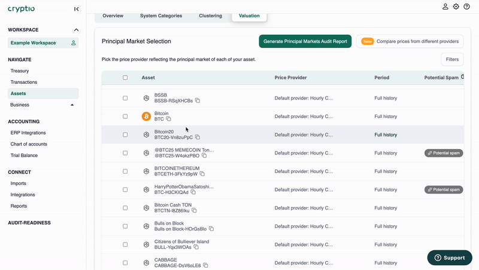The height and width of the screenshot is (270, 479).
Task: Click the orange Bitcoin logo icon
Action: point(146,116)
